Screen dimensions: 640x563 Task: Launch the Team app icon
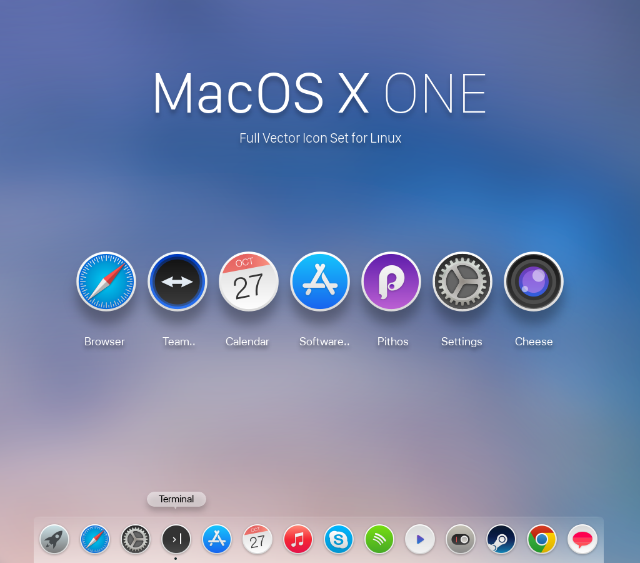(177, 281)
